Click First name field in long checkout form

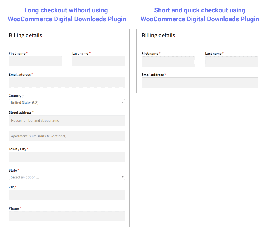35,61
